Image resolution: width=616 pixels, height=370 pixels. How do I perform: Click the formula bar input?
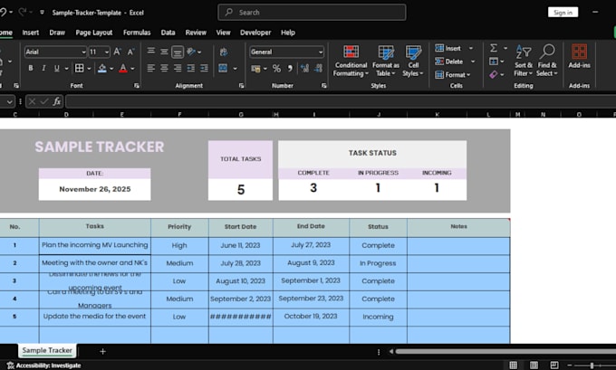tap(341, 101)
